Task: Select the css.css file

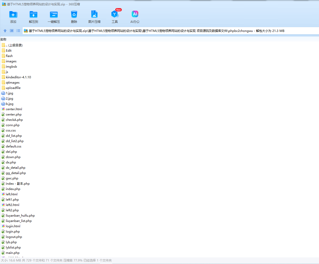Action: pos(9,130)
